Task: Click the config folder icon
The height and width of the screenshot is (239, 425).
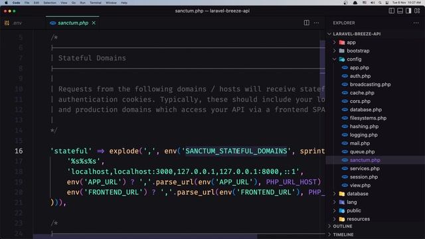Action: pos(342,59)
